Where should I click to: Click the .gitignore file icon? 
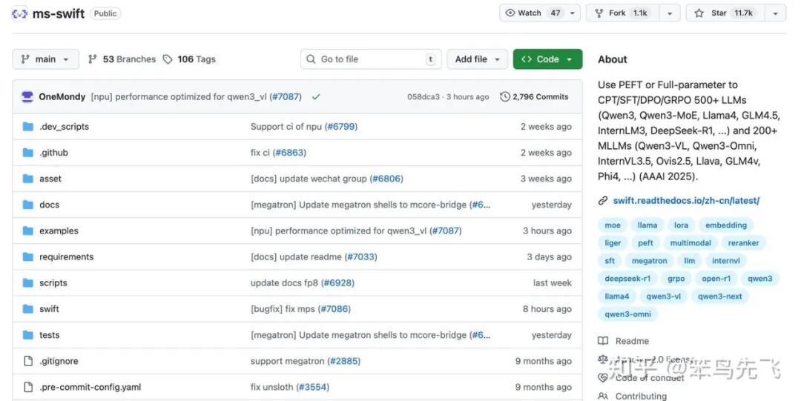coord(29,361)
